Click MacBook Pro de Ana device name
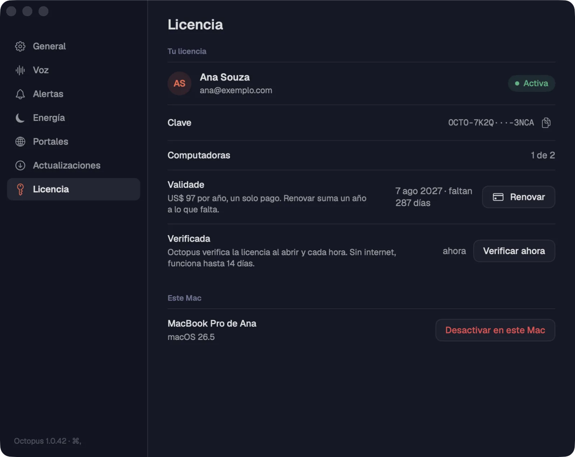Image resolution: width=575 pixels, height=457 pixels. point(212,323)
